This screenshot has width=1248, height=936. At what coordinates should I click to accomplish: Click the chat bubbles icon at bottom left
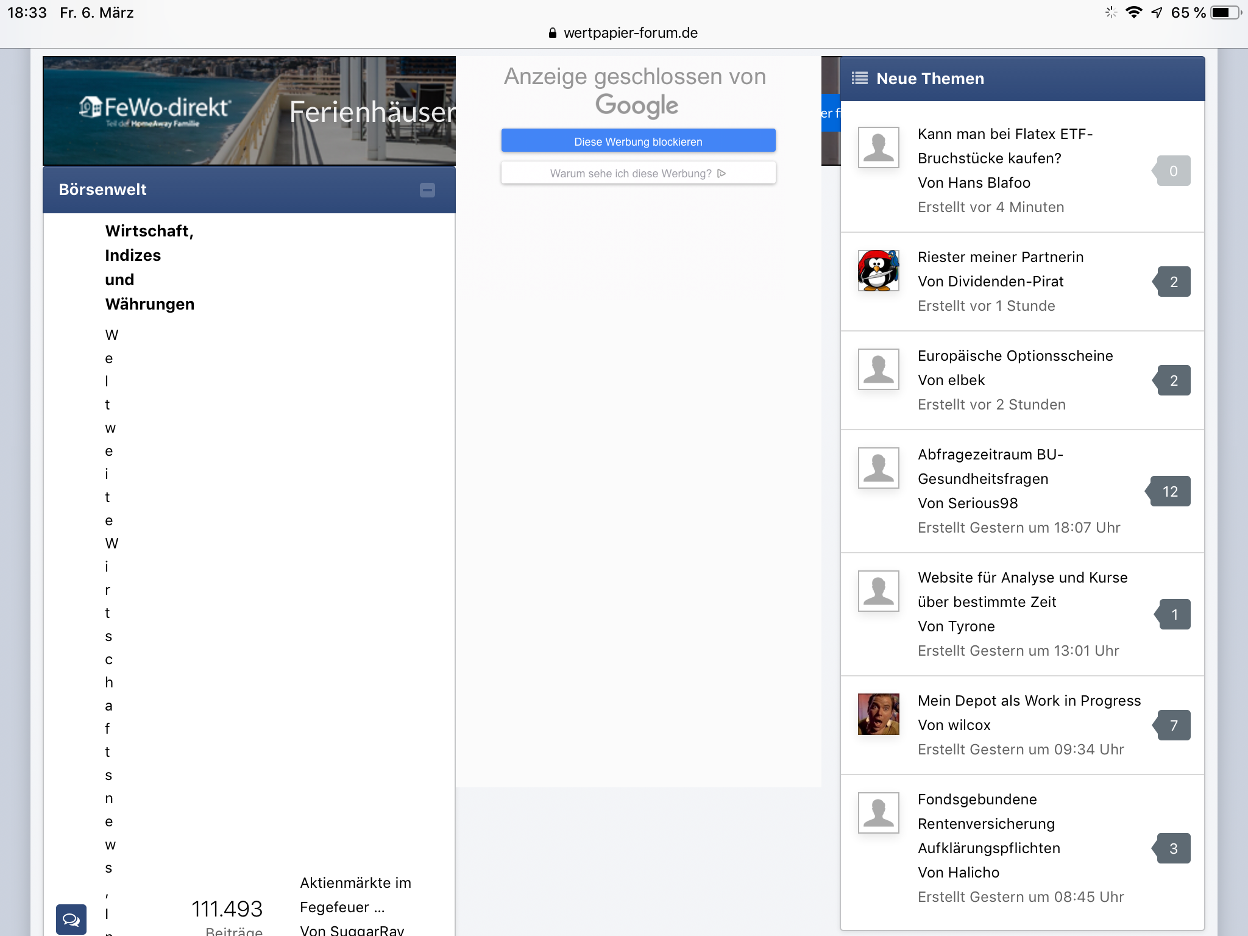pos(71,919)
